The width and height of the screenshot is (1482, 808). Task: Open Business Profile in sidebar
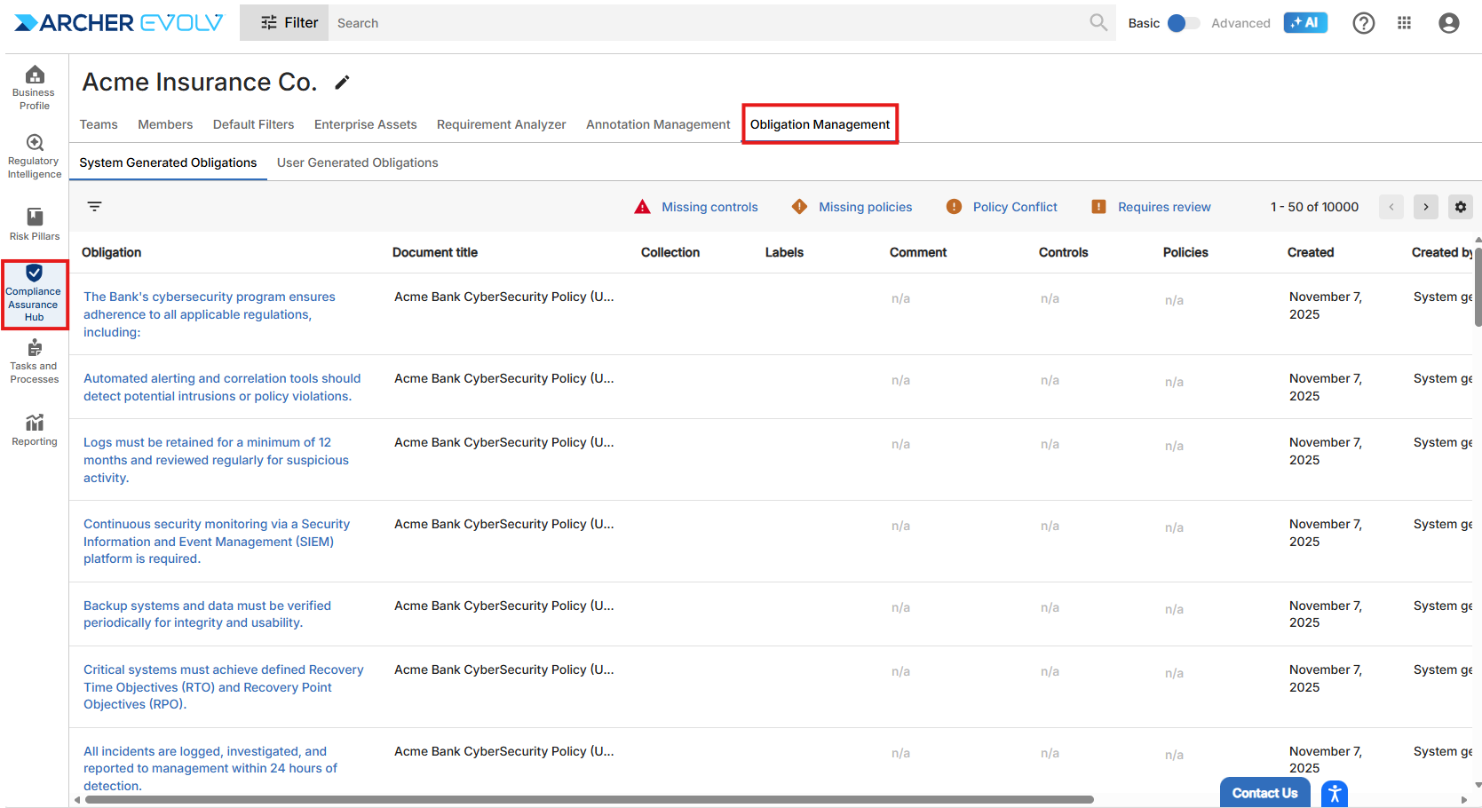[x=34, y=88]
